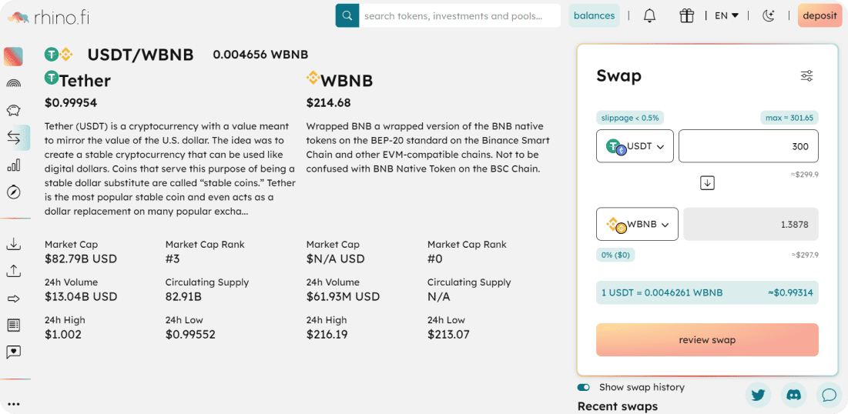Toggle Show swap history switch

584,388
